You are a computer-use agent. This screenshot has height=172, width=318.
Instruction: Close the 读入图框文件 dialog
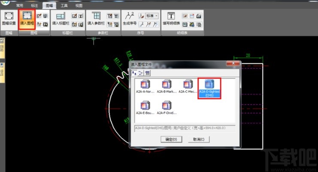(x=233, y=63)
